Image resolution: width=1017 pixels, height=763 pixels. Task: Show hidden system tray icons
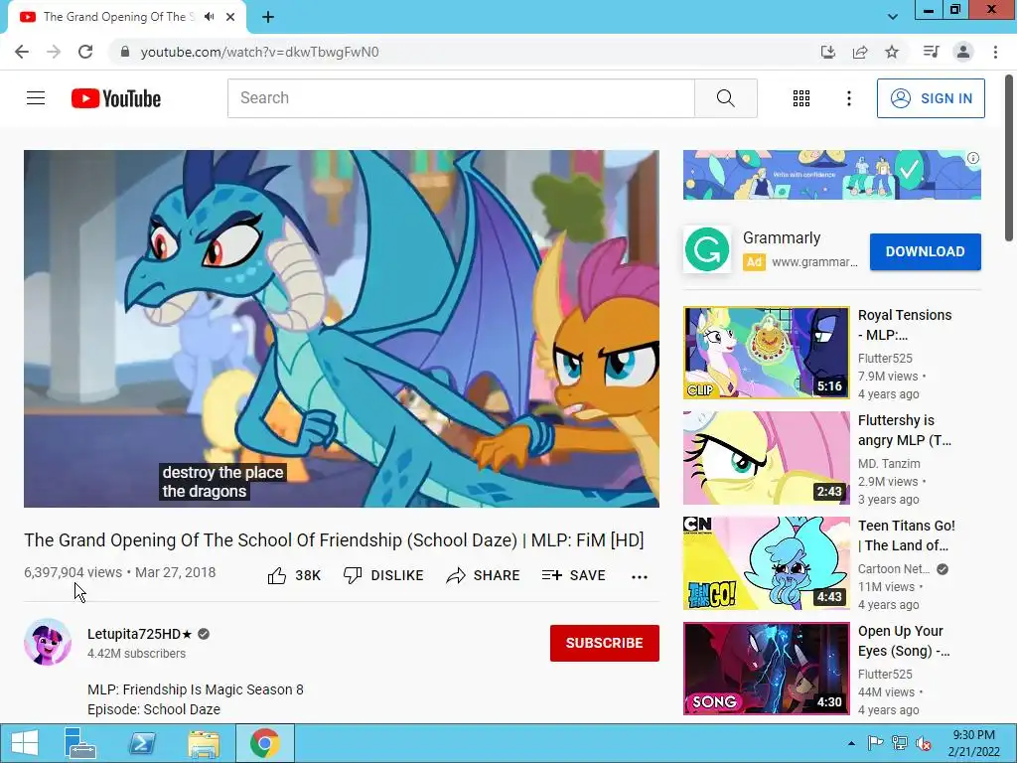pyautogui.click(x=851, y=743)
